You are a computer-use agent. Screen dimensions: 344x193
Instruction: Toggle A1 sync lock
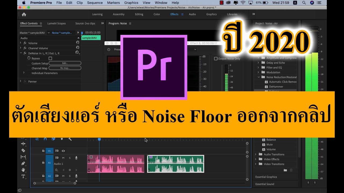pos(57,158)
